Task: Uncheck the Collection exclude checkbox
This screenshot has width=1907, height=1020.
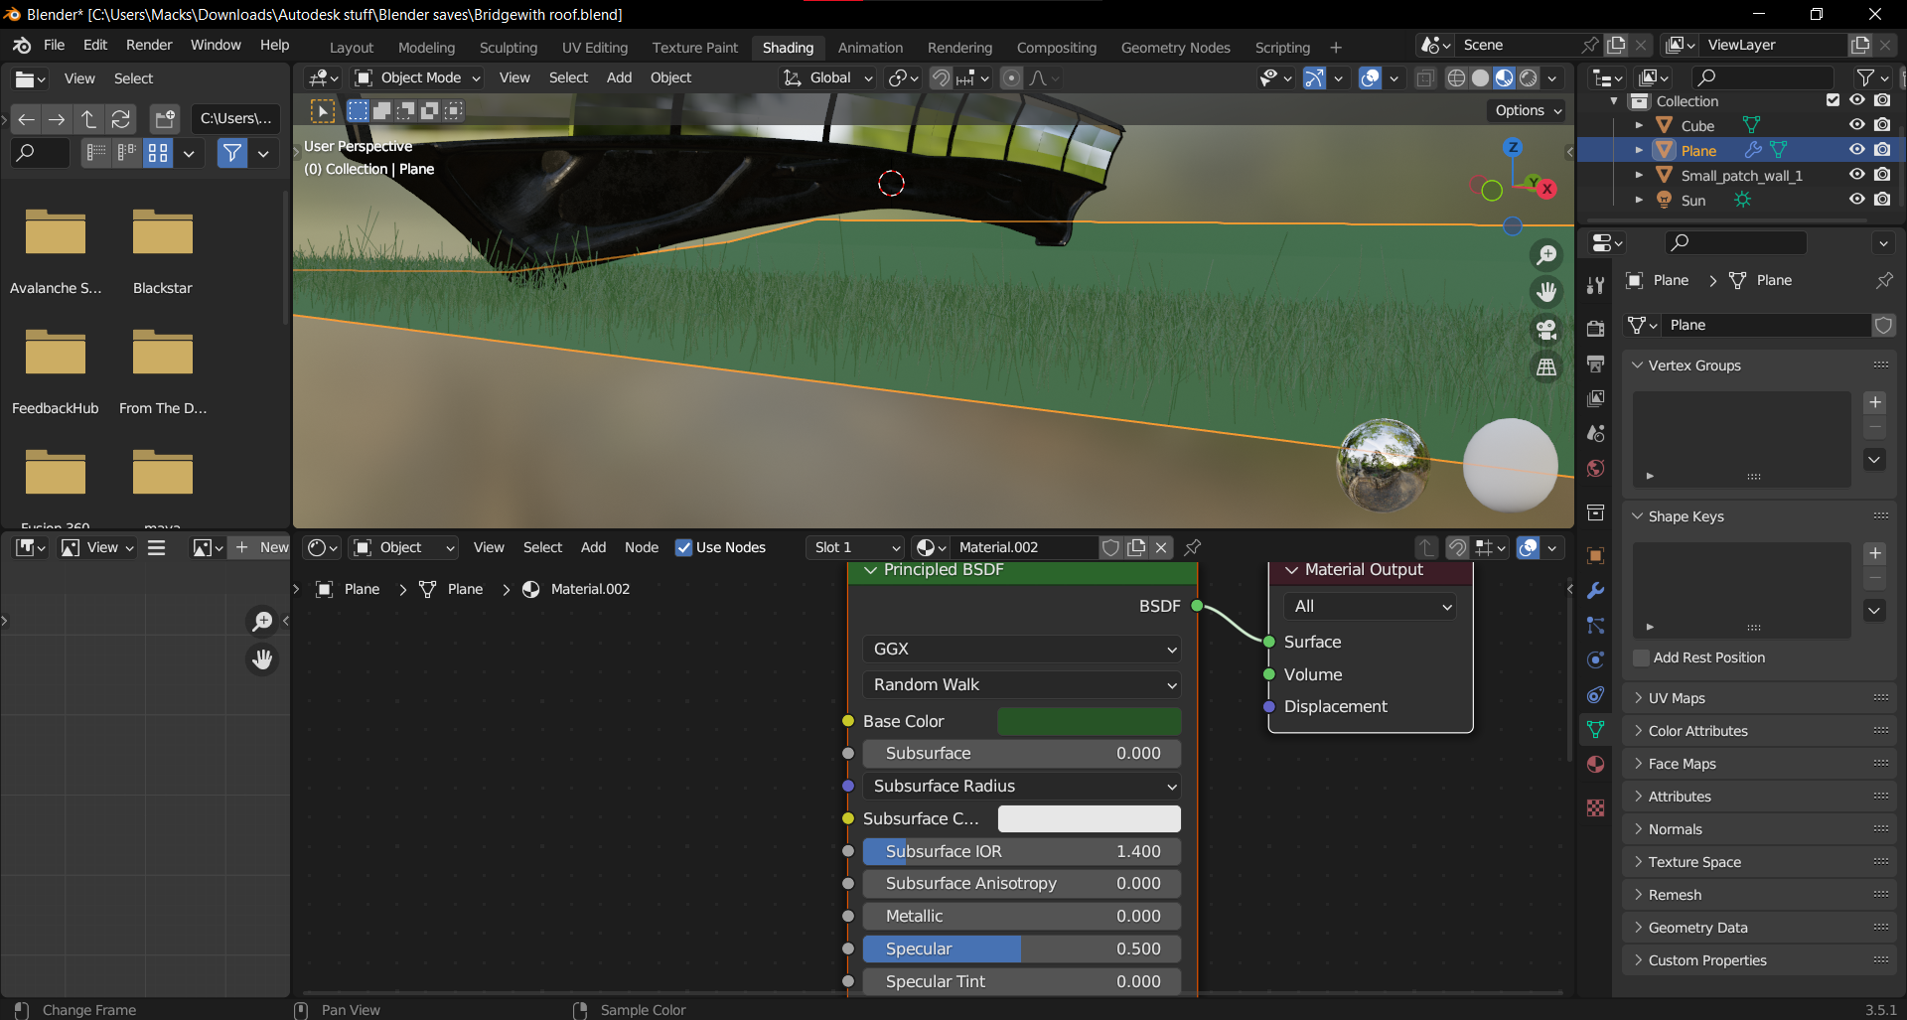Action: (x=1834, y=100)
